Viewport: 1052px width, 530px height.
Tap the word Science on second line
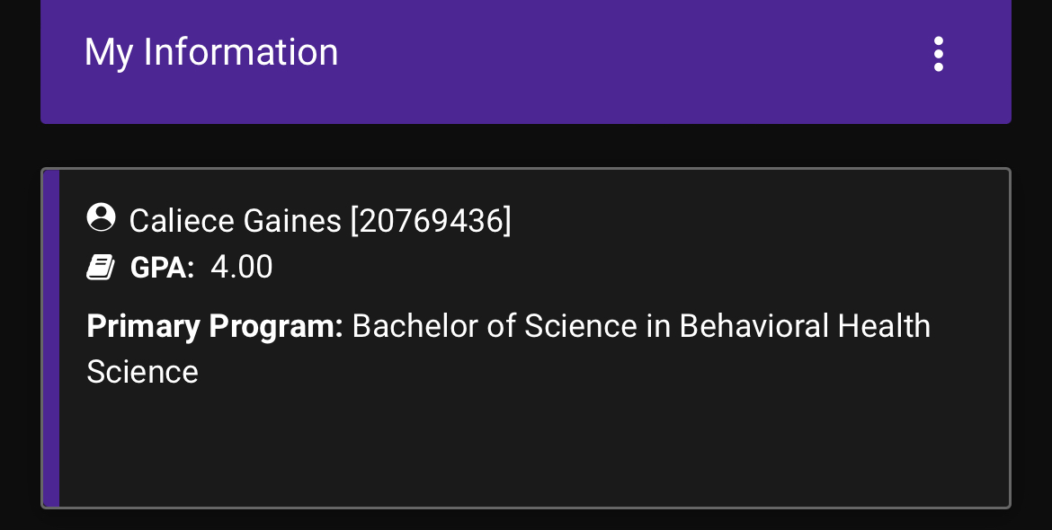pyautogui.click(x=142, y=372)
